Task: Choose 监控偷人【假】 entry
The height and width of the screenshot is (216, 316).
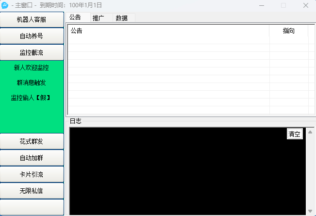Action: [x=32, y=98]
